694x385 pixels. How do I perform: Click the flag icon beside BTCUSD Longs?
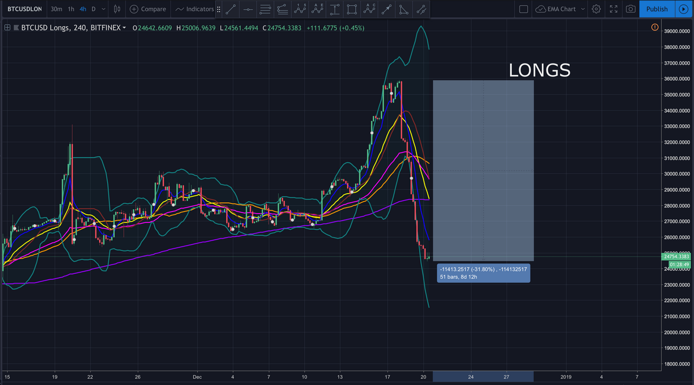16,28
